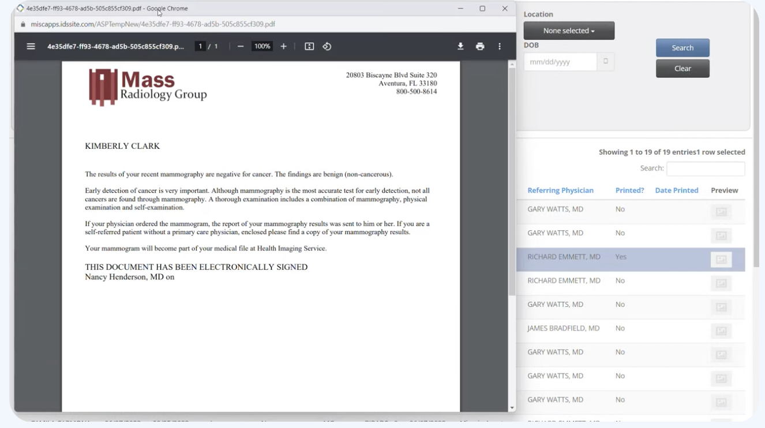The image size is (765, 428).
Task: Click the 100% zoom level field
Action: (262, 47)
